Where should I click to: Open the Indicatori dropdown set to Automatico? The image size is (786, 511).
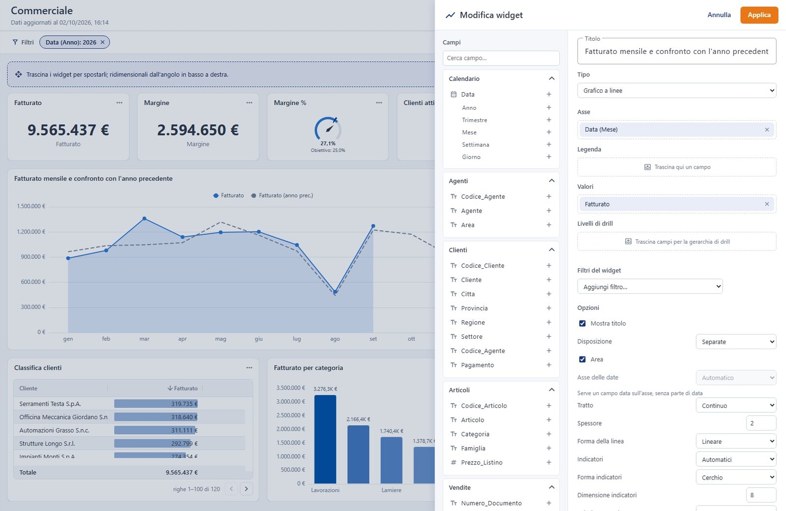pyautogui.click(x=736, y=460)
